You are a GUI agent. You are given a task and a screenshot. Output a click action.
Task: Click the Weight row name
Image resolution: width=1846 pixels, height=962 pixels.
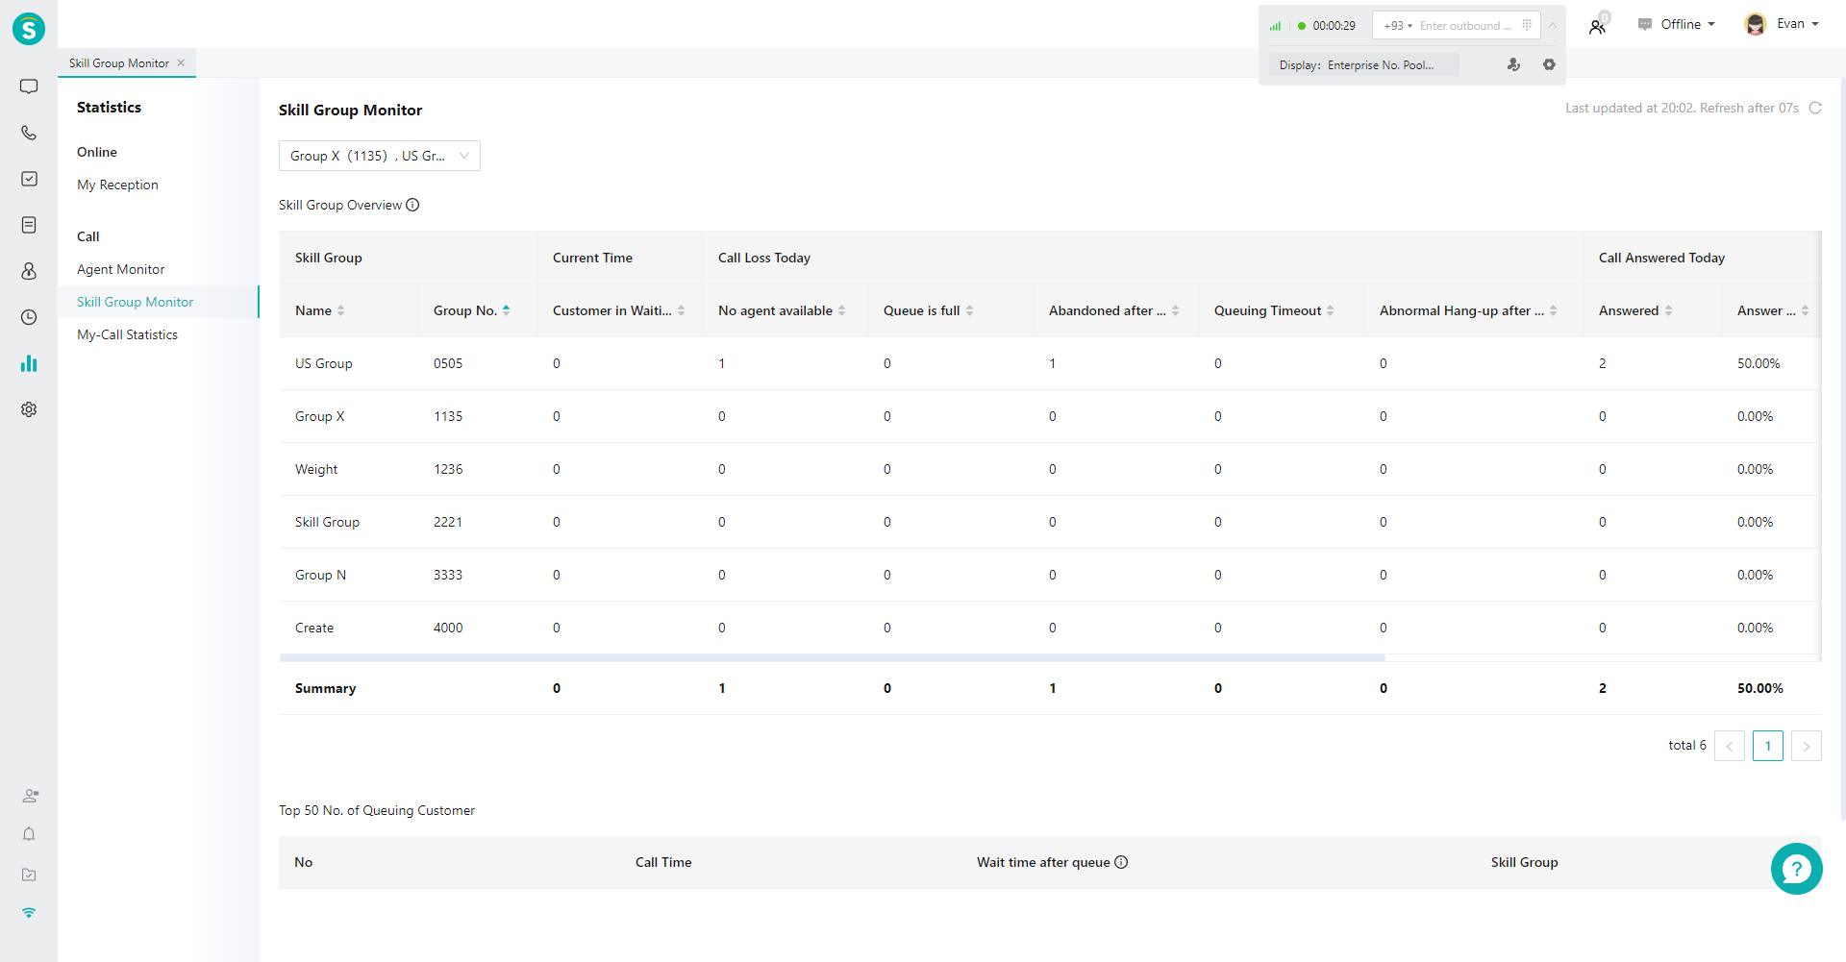point(316,469)
